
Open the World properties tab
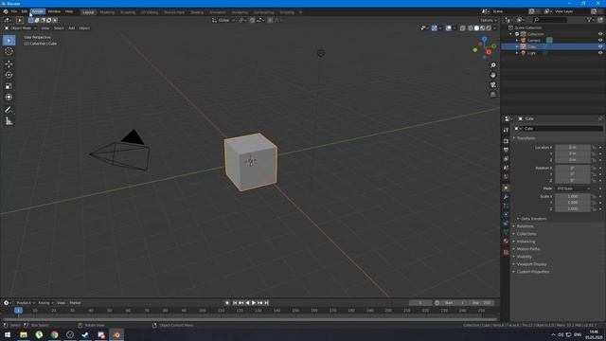click(506, 177)
